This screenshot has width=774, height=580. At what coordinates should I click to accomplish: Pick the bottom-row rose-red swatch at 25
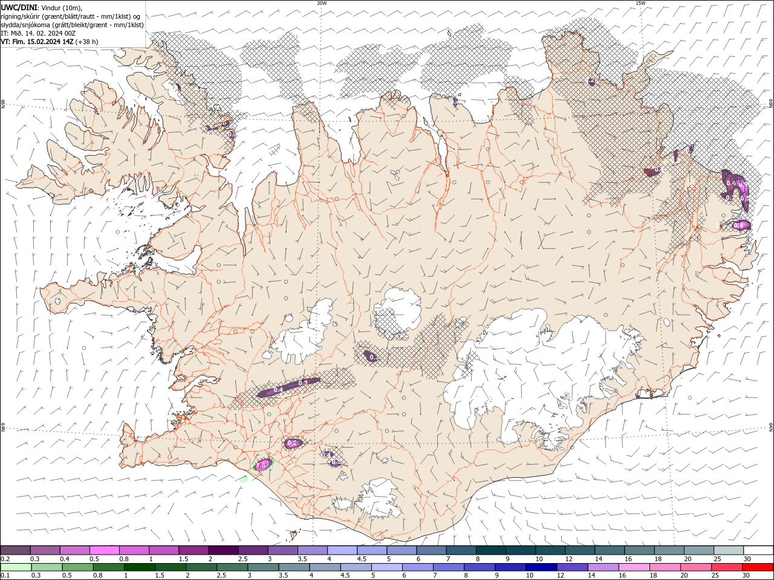pyautogui.click(x=726, y=567)
